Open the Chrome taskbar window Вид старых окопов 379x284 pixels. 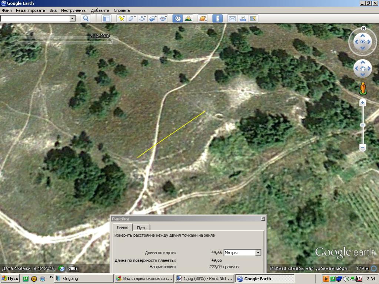coord(144,279)
